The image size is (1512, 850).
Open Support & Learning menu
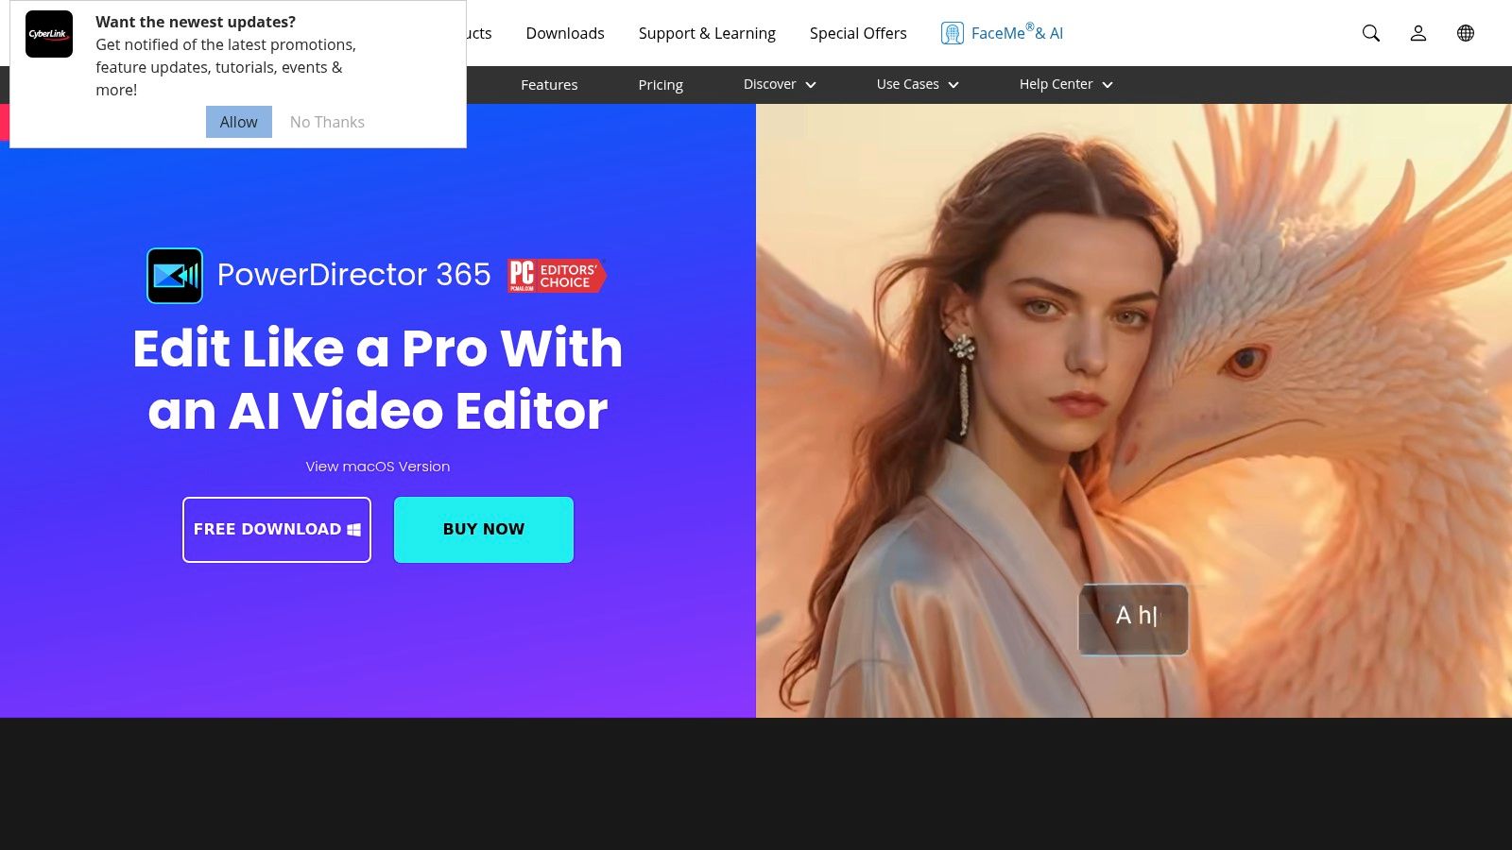(x=707, y=33)
